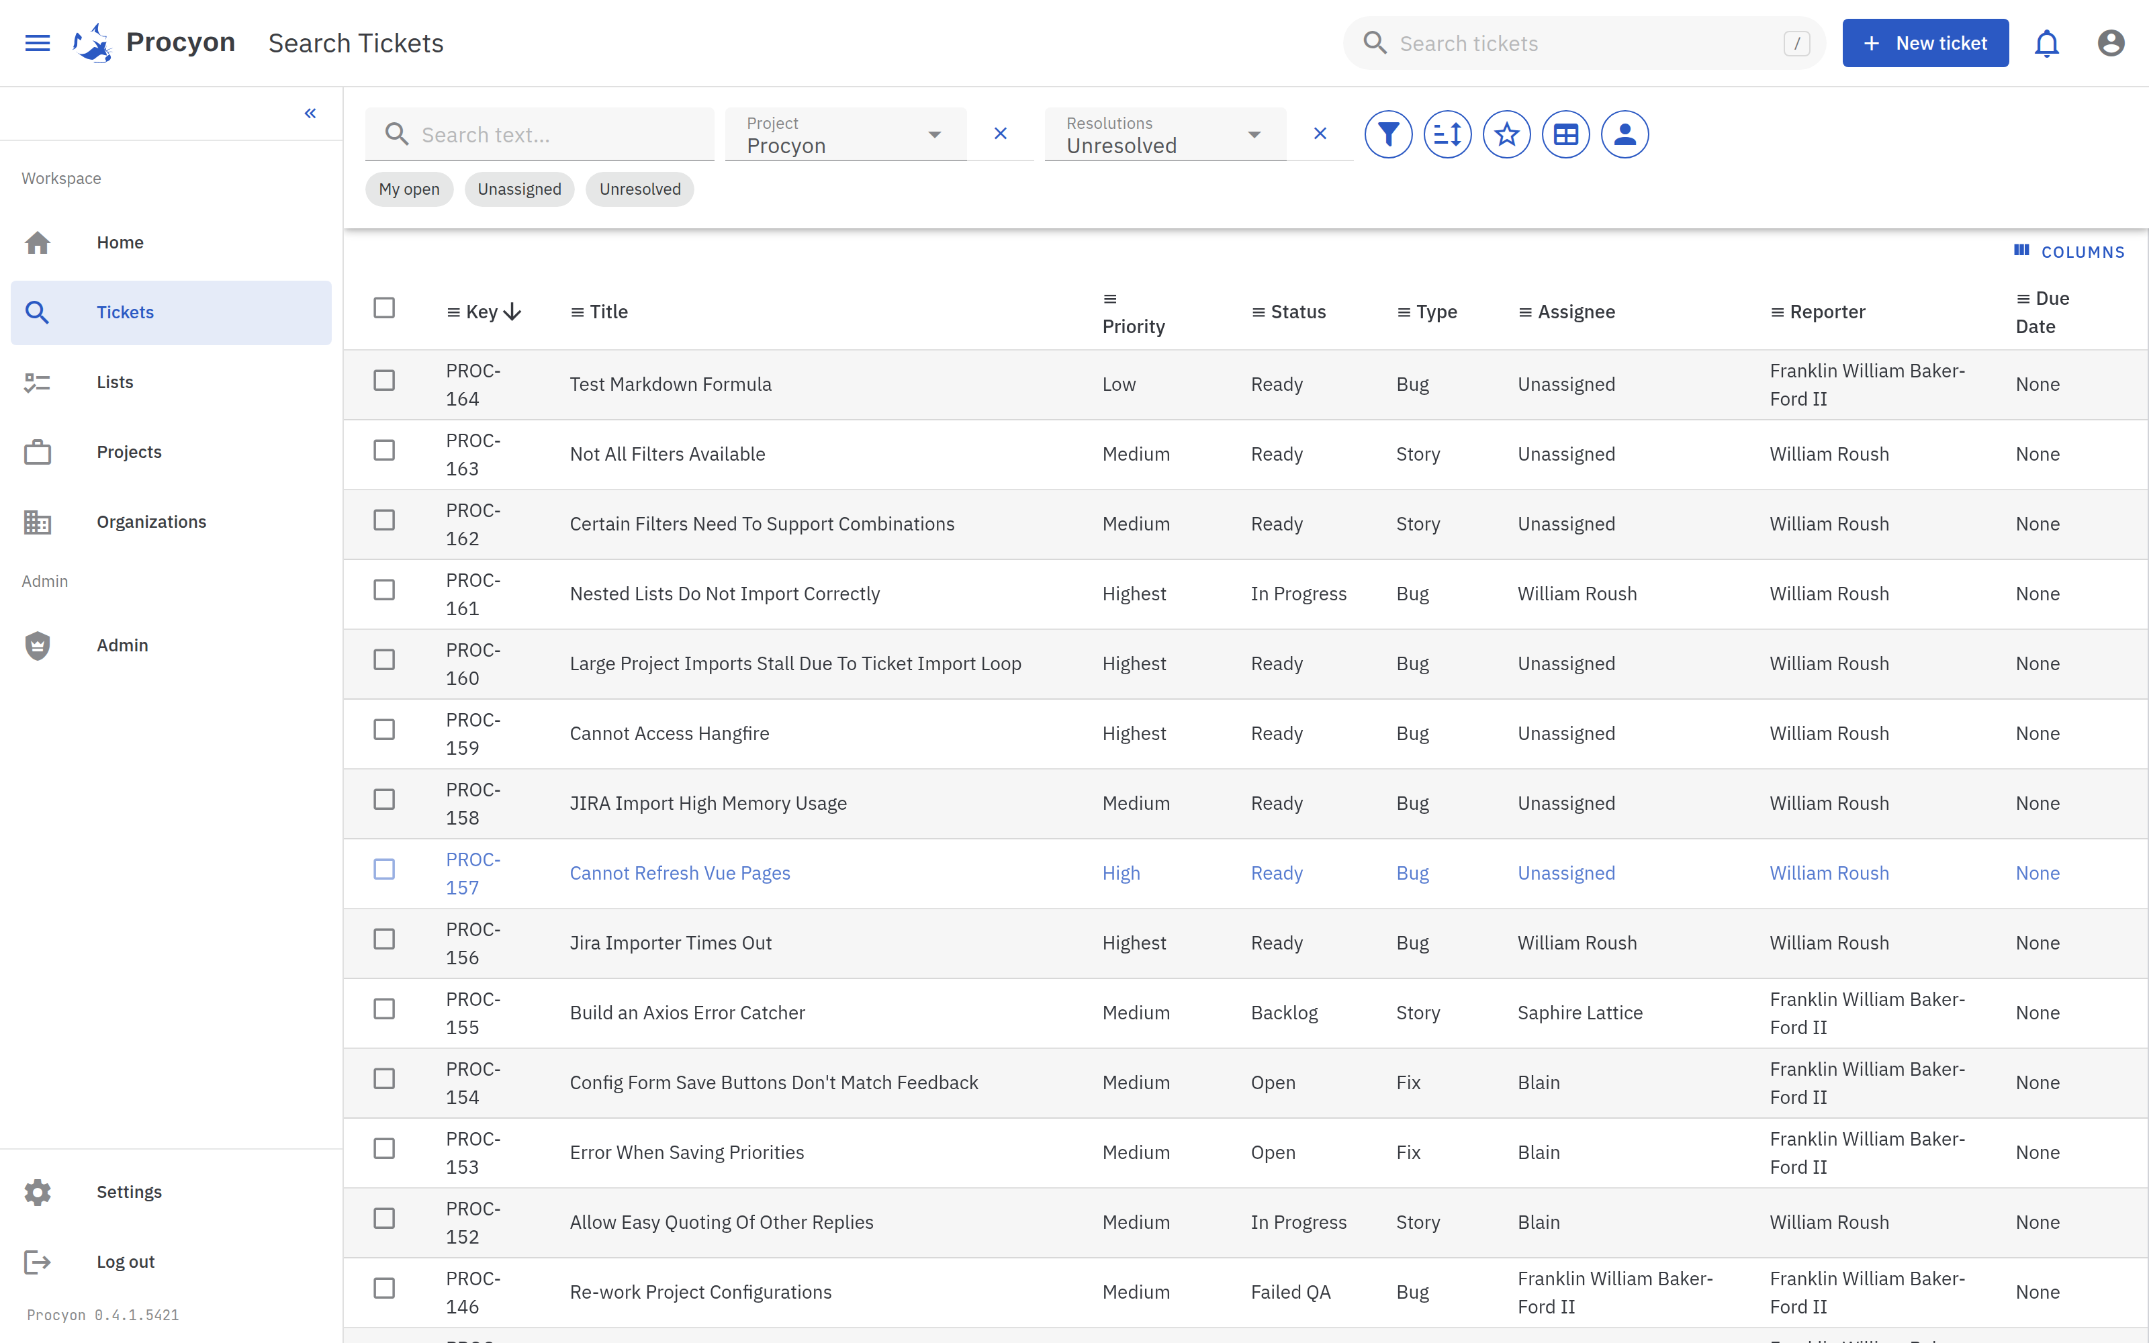Click the Projects briefcase icon
This screenshot has height=1343, width=2149.
pos(38,452)
